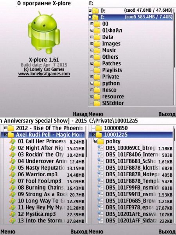Expand the Music folder
Viewport: 176px width, 235px height.
pyautogui.click(x=92, y=50)
